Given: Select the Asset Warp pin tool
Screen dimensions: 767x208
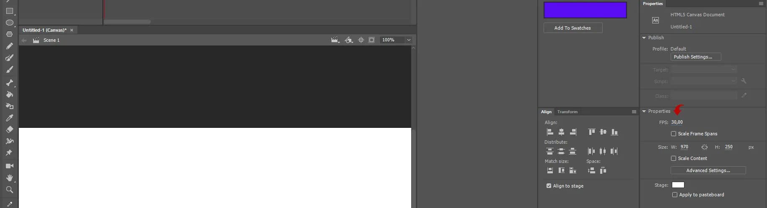Looking at the screenshot, I should [x=9, y=153].
